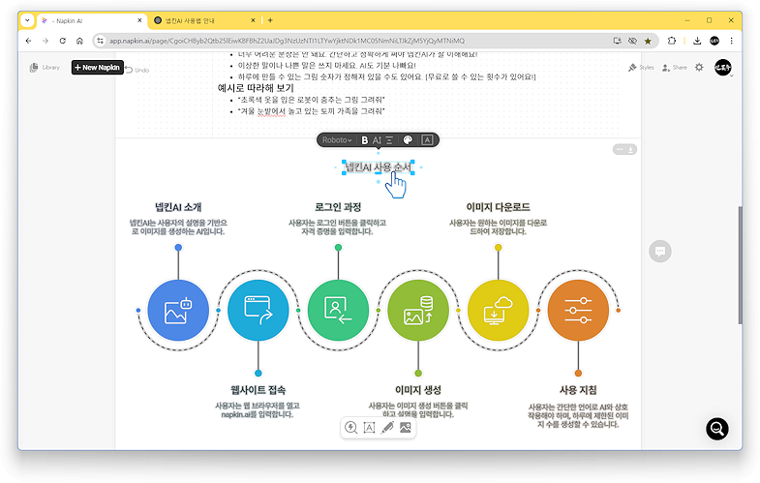Open text alignment options
The width and height of the screenshot is (760, 483).
pyautogui.click(x=390, y=140)
